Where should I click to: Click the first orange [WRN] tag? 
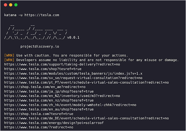[9, 55]
